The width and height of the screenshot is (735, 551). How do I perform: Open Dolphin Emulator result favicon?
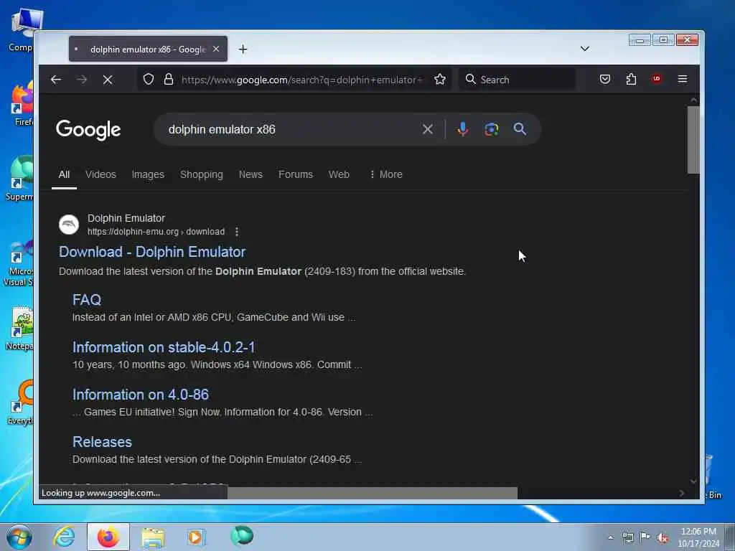point(69,225)
